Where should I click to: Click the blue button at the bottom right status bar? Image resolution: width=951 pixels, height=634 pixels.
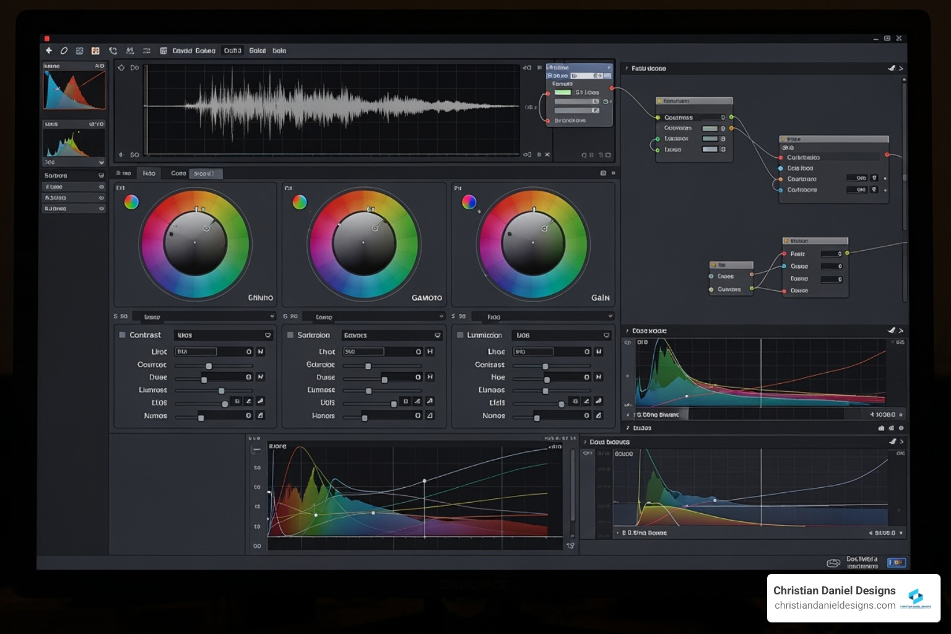[897, 562]
